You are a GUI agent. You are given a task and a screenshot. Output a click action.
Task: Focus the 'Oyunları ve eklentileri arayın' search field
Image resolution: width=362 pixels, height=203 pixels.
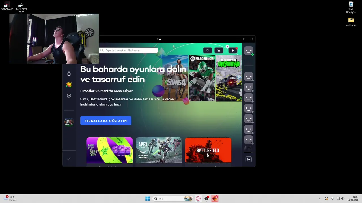128,50
